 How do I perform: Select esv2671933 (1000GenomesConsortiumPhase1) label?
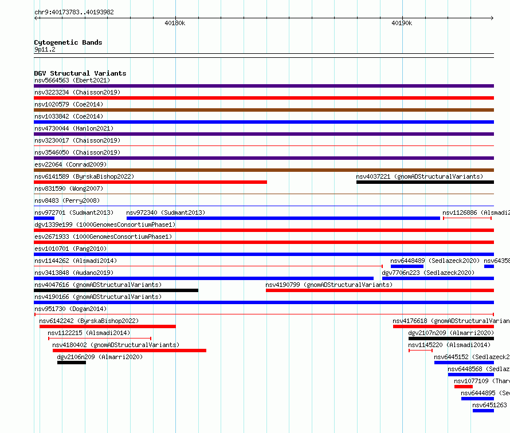pyautogui.click(x=103, y=237)
